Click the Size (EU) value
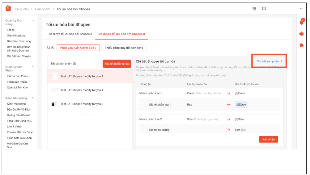This screenshot has height=175, width=310. [x=240, y=130]
